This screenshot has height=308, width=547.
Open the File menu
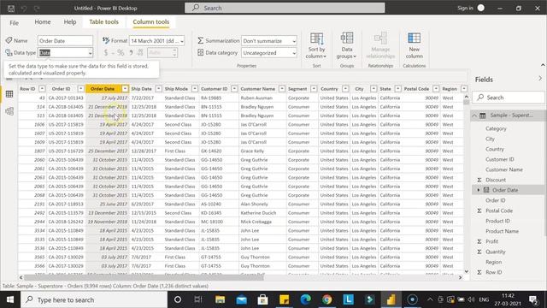click(x=14, y=23)
